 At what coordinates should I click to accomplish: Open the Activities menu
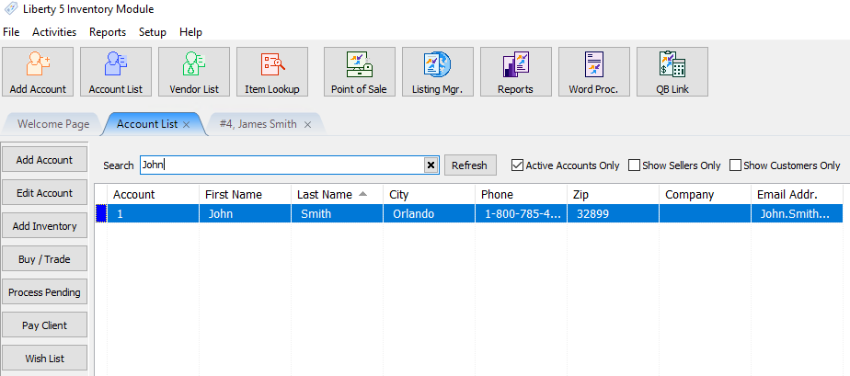click(54, 32)
